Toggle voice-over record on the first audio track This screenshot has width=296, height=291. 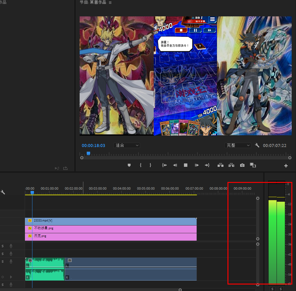pyautogui.click(x=11, y=246)
